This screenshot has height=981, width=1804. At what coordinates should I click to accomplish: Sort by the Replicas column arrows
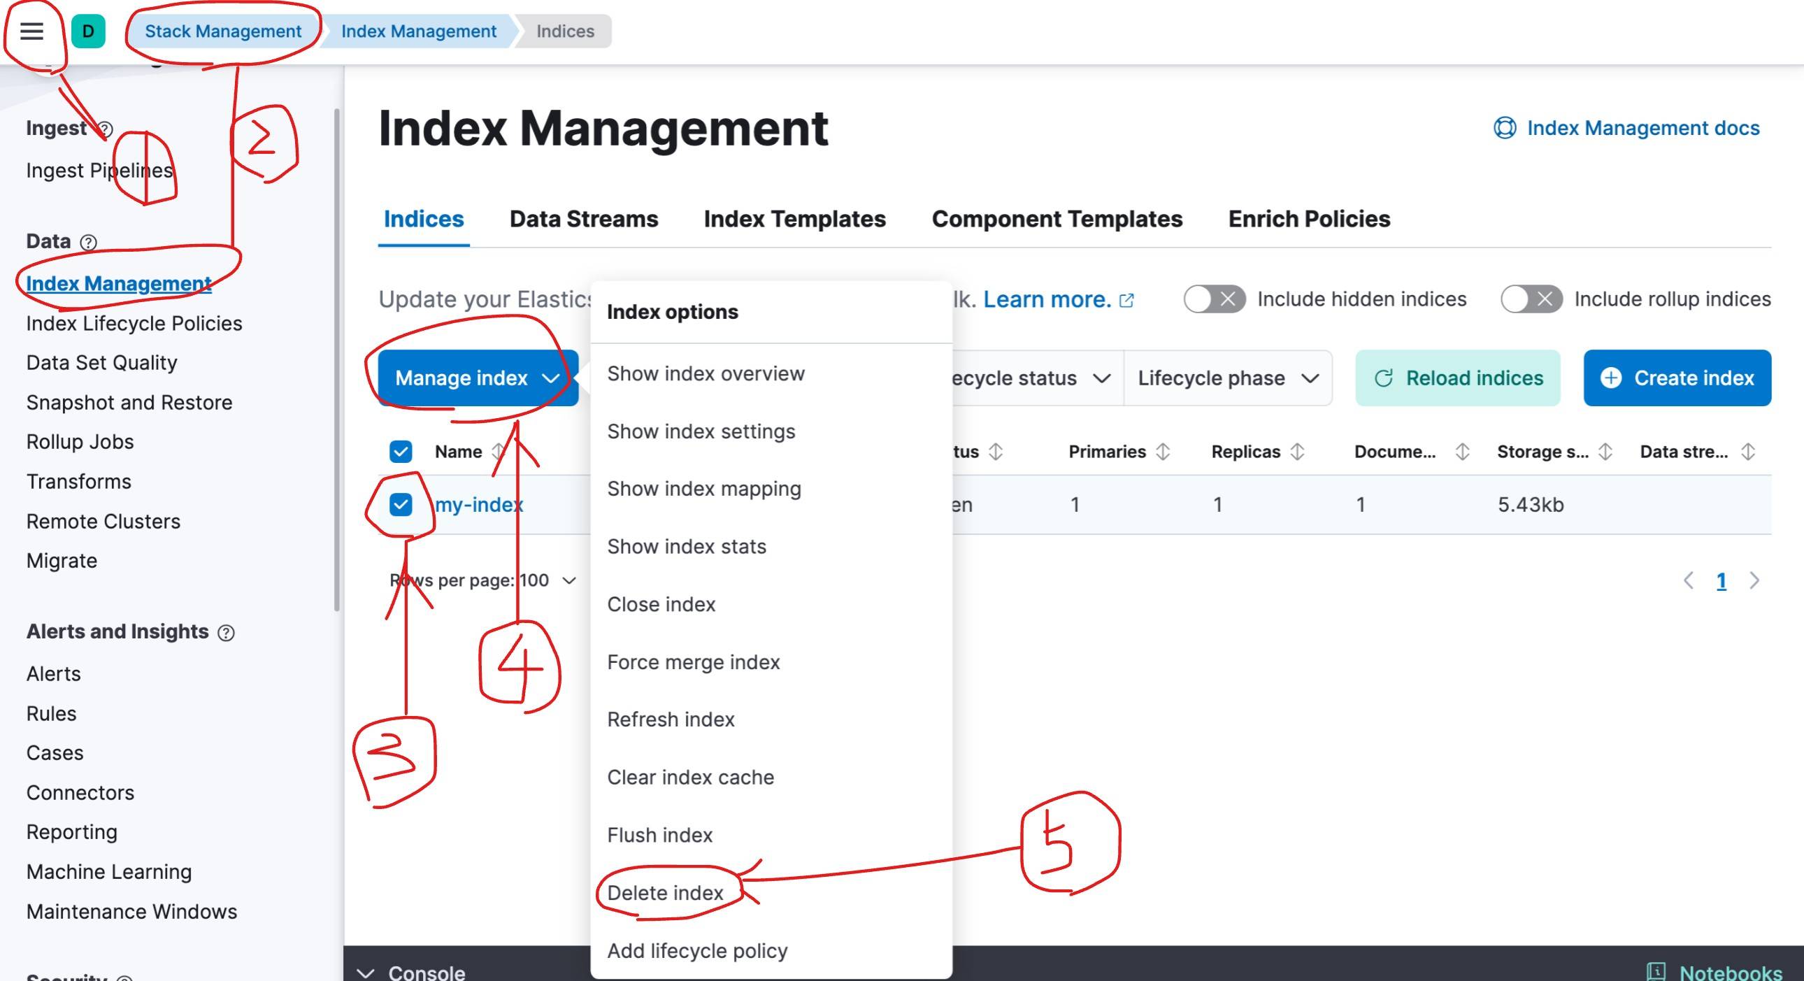(1297, 452)
